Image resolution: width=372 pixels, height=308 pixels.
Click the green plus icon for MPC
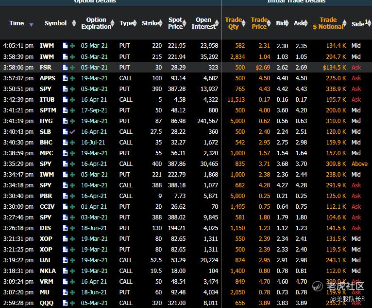(72, 153)
